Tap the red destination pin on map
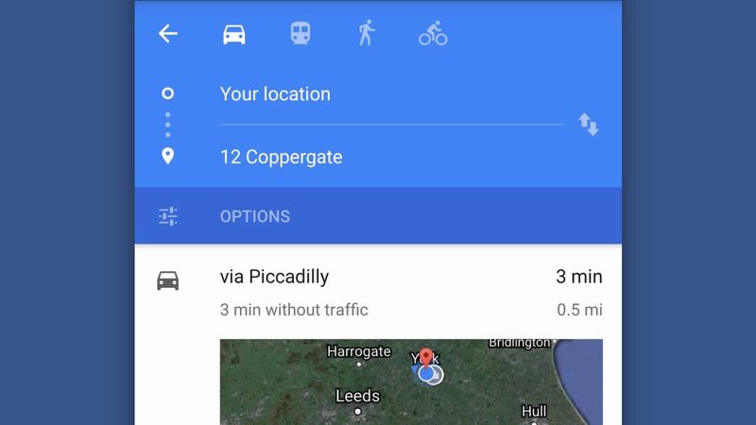This screenshot has height=425, width=756. pos(425,359)
